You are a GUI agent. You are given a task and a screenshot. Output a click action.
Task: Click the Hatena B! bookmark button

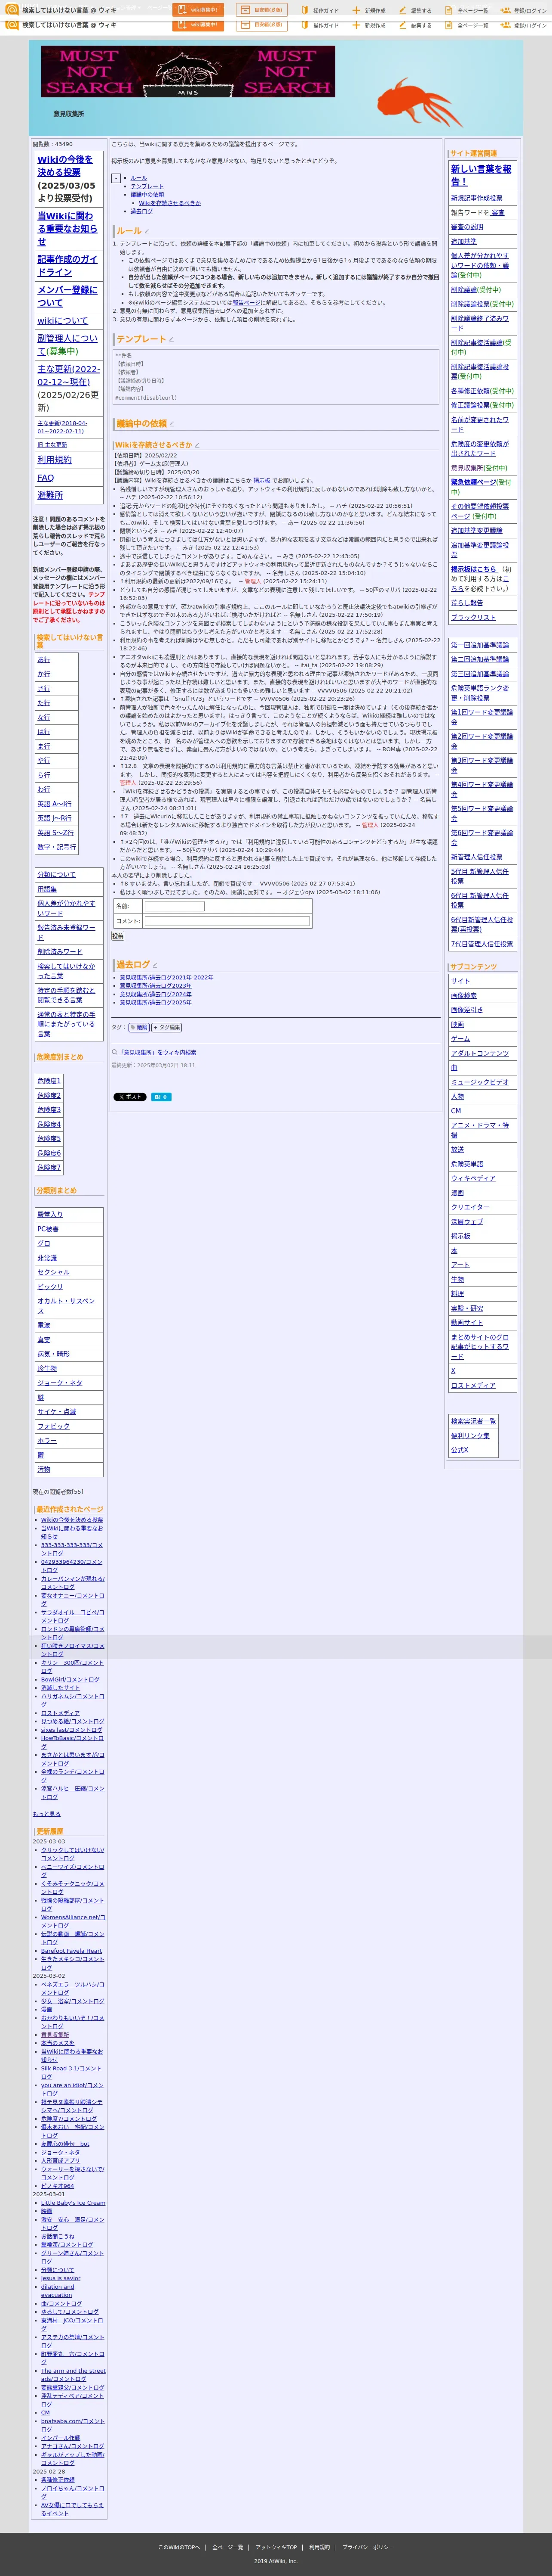click(161, 1097)
